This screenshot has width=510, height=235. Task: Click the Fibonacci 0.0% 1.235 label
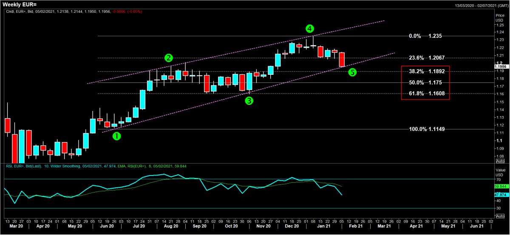425,36
